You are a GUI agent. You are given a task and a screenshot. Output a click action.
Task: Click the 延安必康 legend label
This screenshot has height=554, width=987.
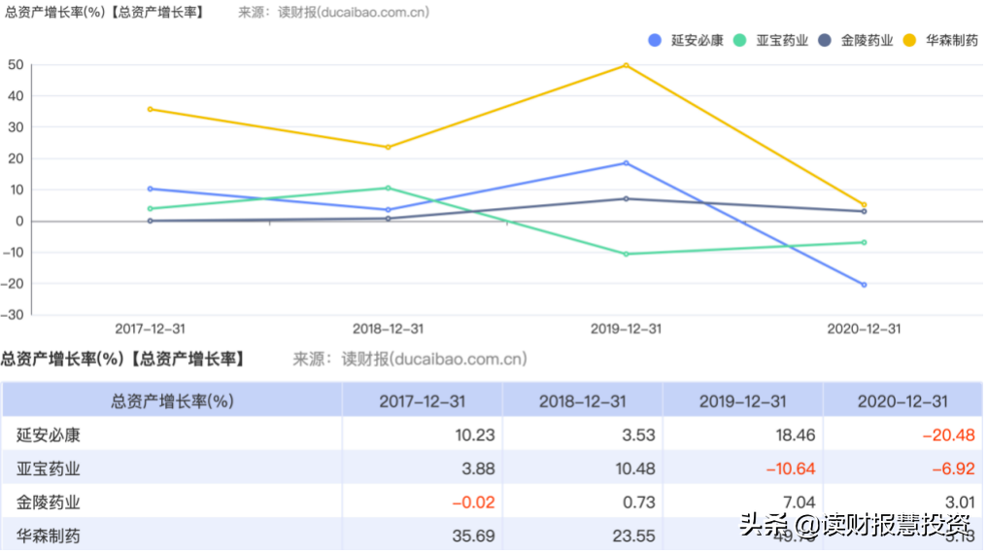(697, 40)
